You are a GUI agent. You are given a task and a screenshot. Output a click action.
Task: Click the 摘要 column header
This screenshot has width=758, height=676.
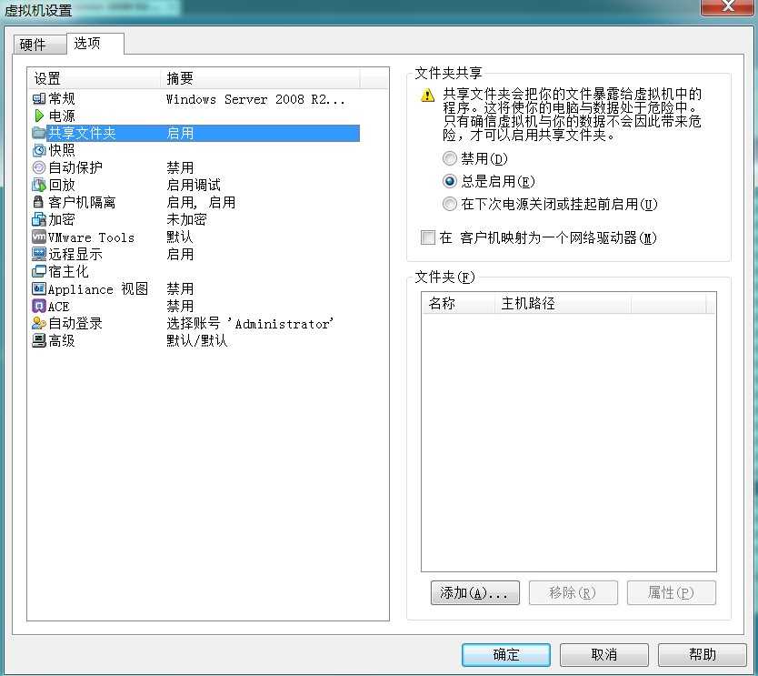pyautogui.click(x=260, y=78)
